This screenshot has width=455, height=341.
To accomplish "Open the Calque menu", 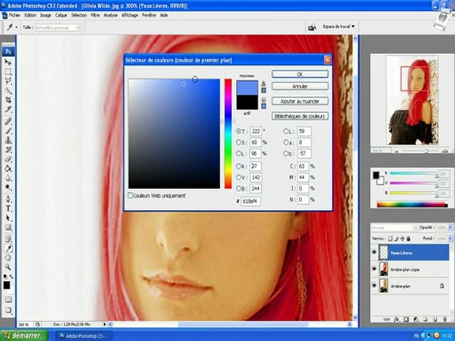I will (61, 15).
